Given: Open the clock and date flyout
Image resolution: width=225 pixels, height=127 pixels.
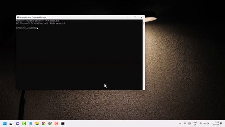Looking at the screenshot, I should (216, 123).
